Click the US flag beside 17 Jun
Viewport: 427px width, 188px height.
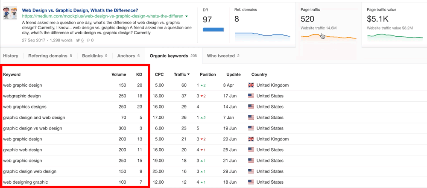click(251, 96)
